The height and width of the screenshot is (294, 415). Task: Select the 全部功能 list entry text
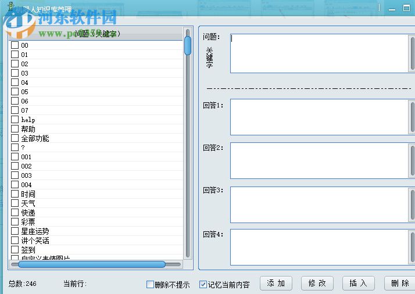tap(35, 138)
